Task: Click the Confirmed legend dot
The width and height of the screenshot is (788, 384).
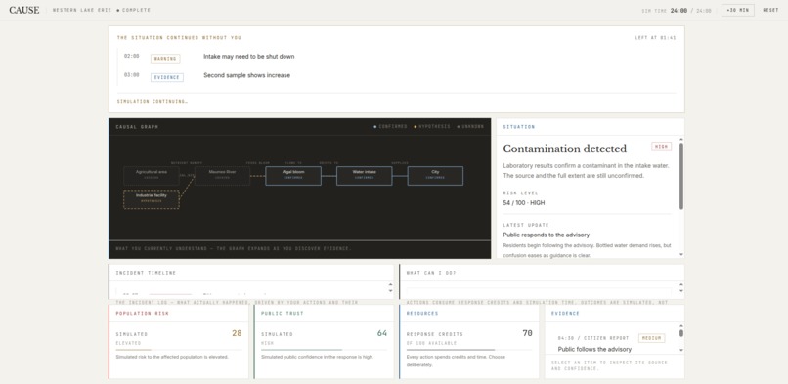Action: click(374, 127)
